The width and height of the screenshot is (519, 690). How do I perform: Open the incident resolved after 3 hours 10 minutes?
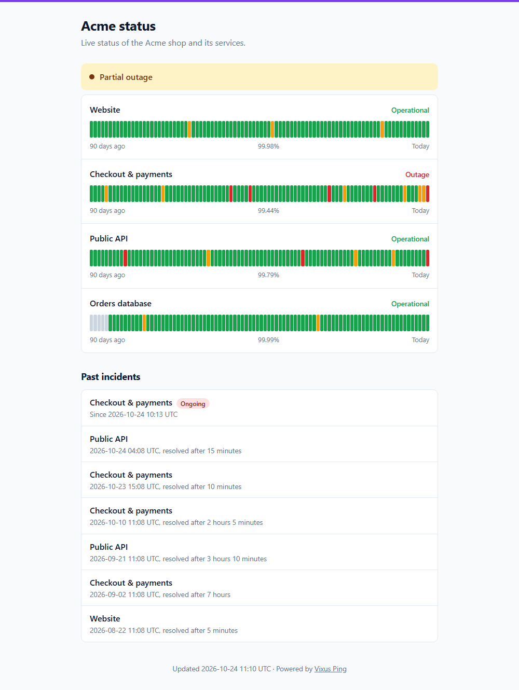coord(259,552)
